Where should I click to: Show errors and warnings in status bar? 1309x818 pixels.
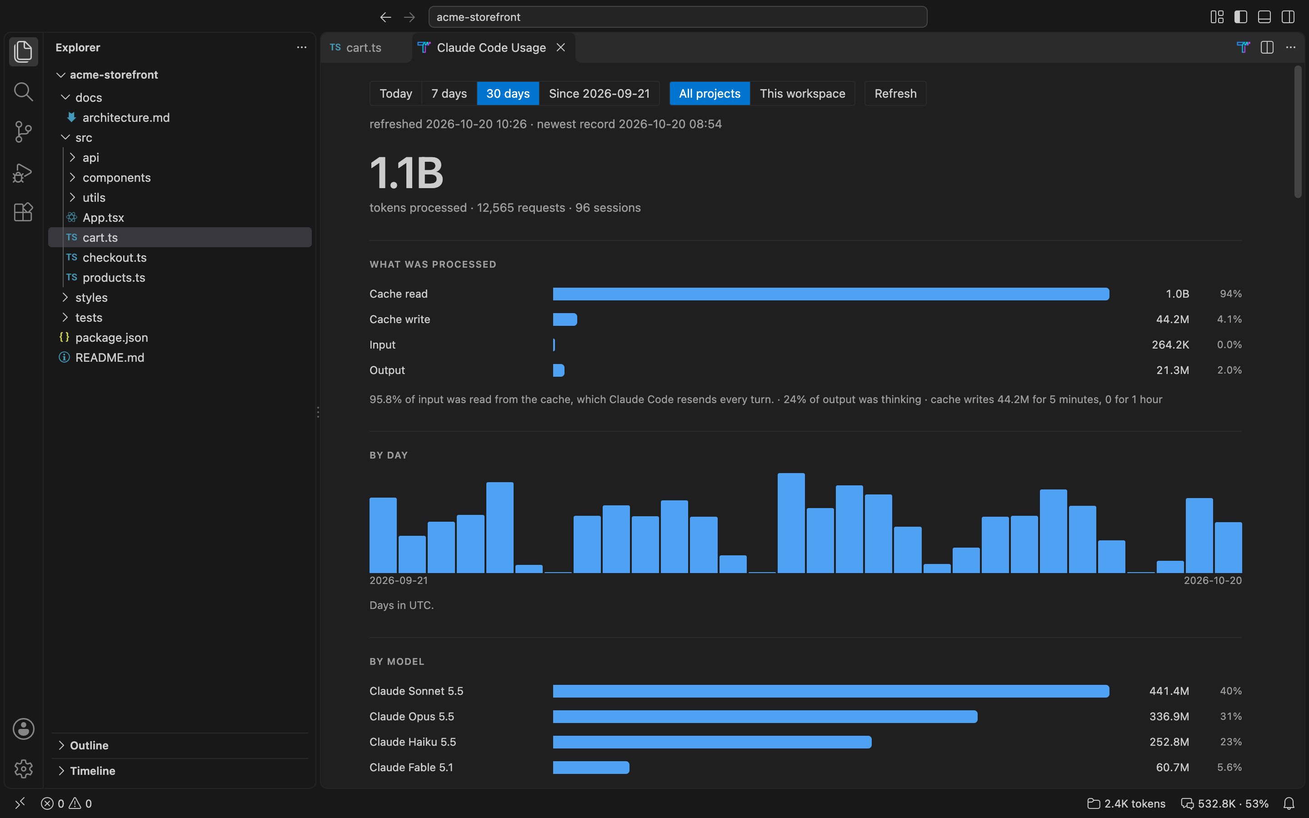[66, 803]
